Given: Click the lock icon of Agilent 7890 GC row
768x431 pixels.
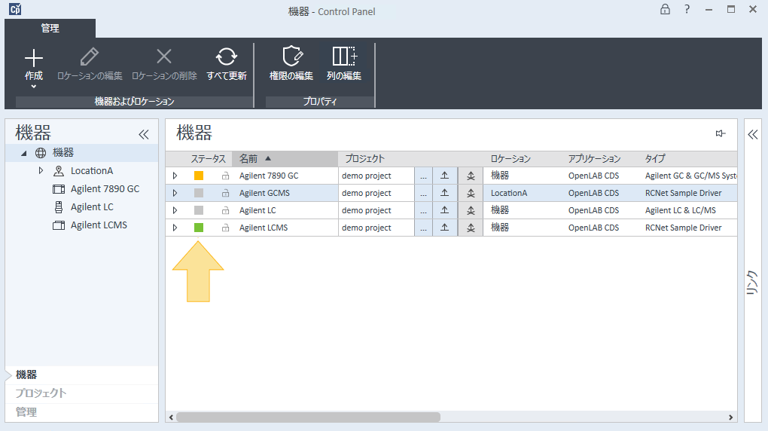Looking at the screenshot, I should [225, 176].
